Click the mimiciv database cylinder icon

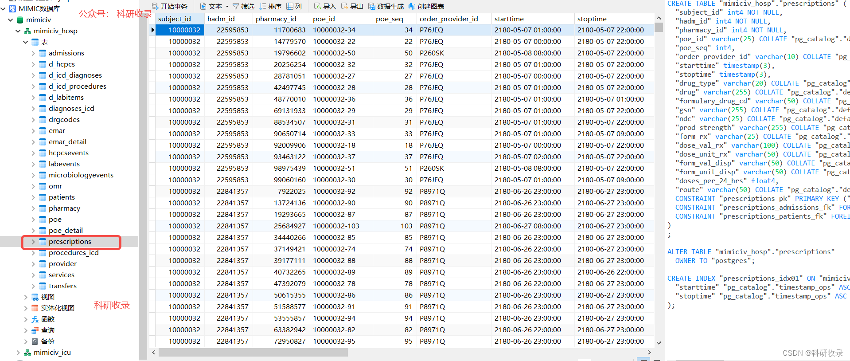point(19,20)
